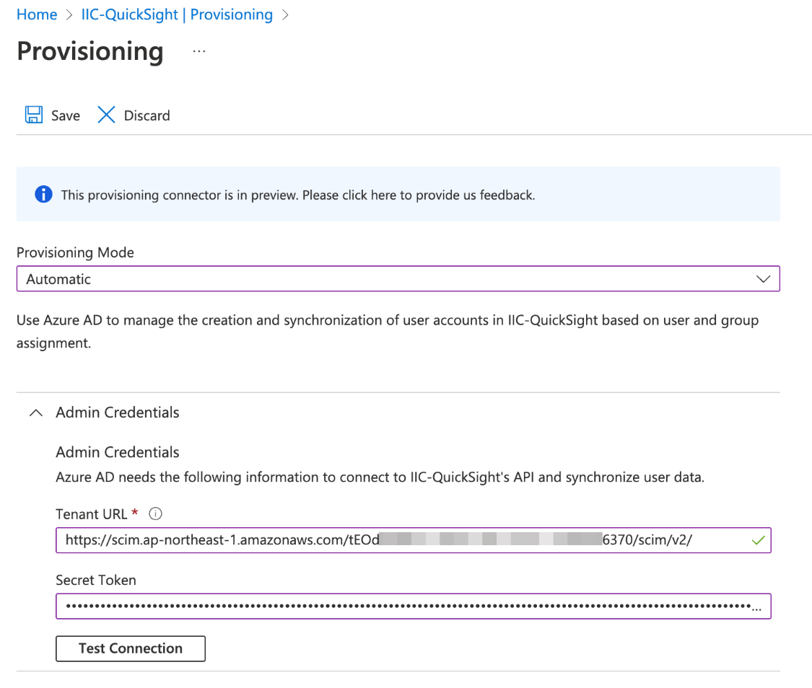Click the tooltip icon beside Tenant URL
The width and height of the screenshot is (812, 688).
(155, 513)
